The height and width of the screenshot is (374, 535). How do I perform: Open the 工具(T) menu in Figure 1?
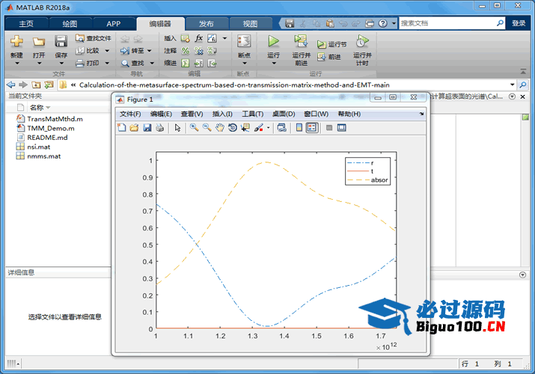(252, 114)
